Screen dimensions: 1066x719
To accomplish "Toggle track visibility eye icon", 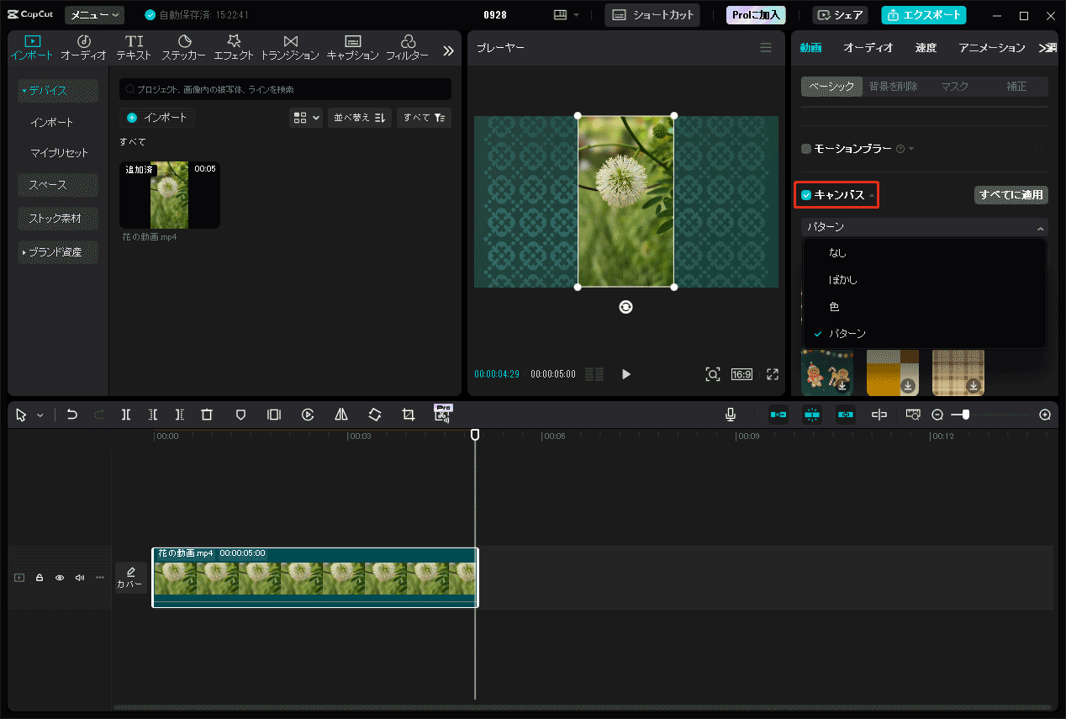I will [x=60, y=578].
